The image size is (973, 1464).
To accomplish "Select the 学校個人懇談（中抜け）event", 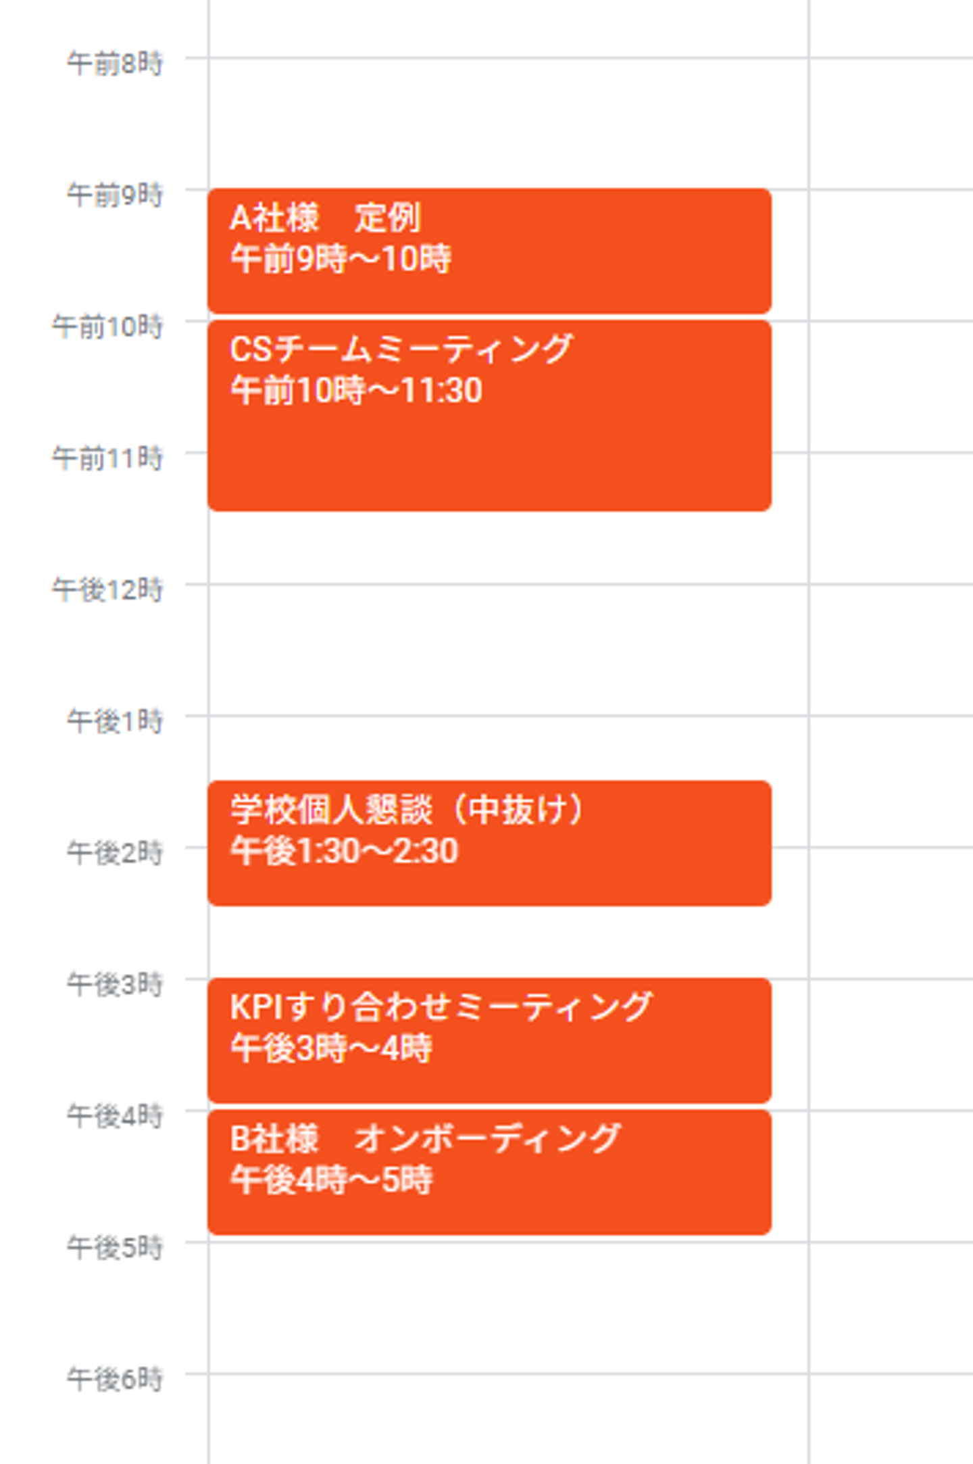I will tap(489, 842).
